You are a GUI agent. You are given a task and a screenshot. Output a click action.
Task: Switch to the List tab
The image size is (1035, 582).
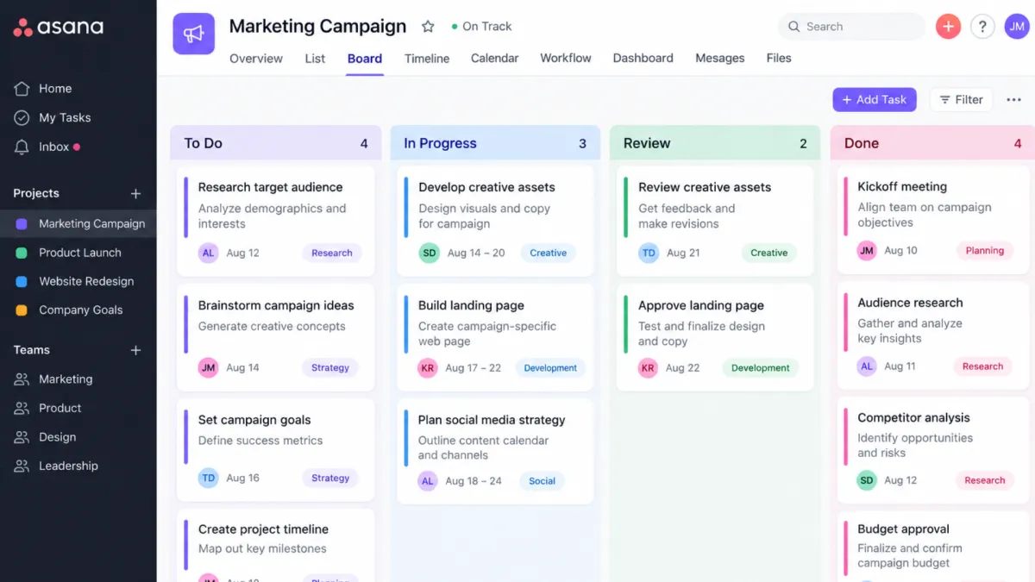[315, 59]
